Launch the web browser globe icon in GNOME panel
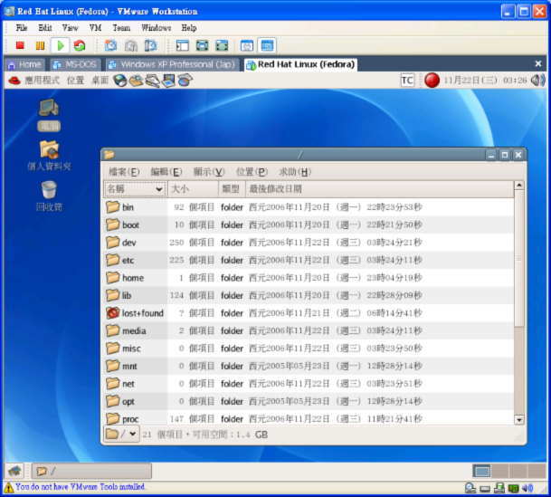 click(119, 81)
